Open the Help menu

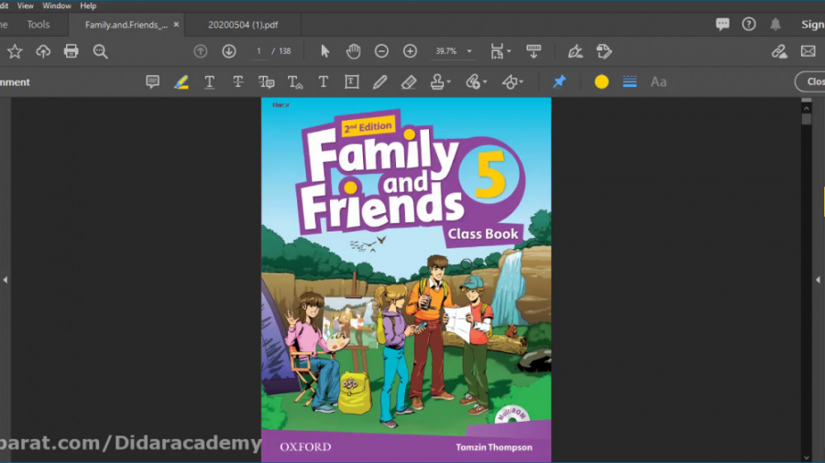point(88,5)
